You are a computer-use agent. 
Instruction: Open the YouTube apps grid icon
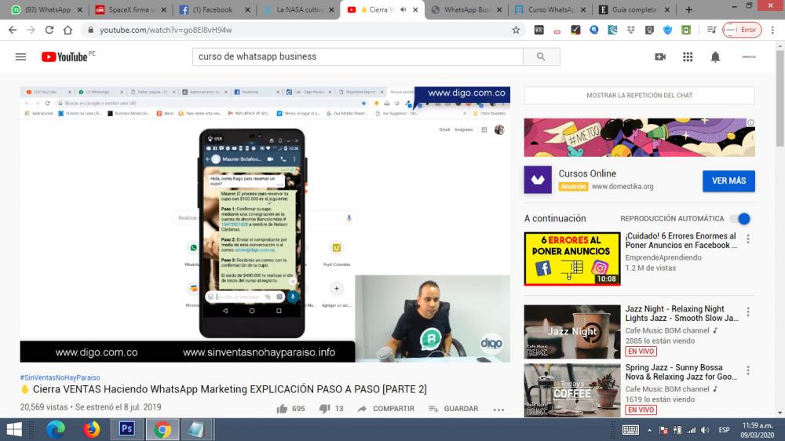coord(688,56)
